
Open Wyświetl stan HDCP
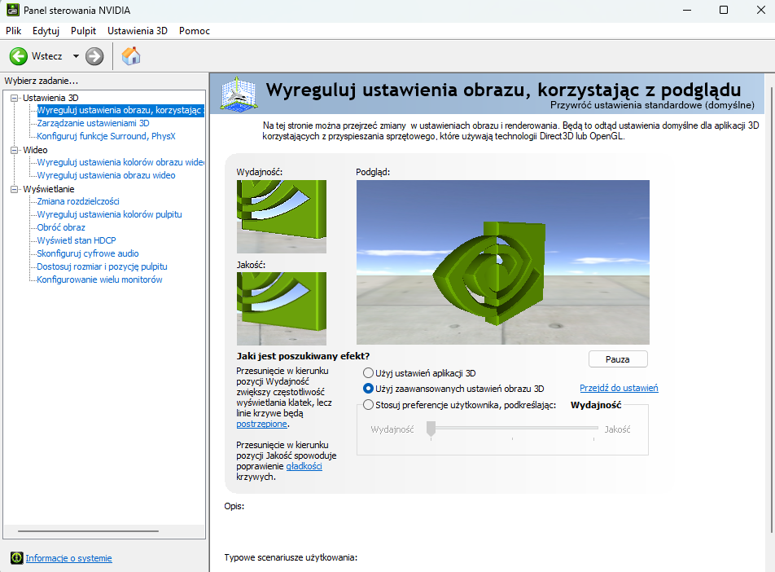(x=77, y=240)
